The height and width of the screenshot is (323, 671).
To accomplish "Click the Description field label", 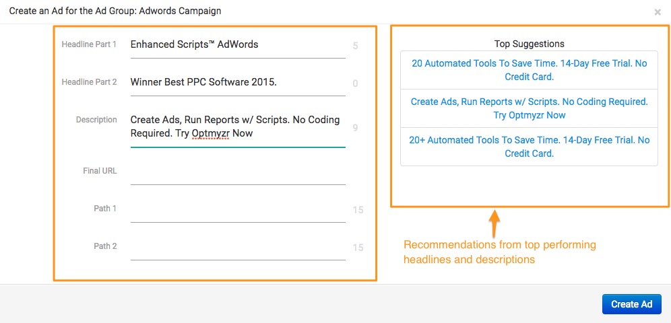I will (96, 120).
